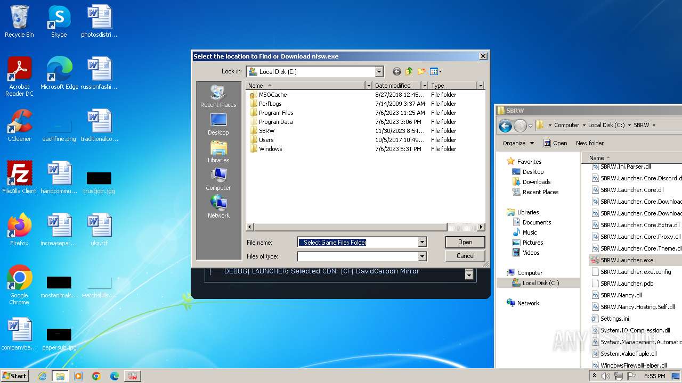Select the PerfLogs folder

click(x=270, y=104)
